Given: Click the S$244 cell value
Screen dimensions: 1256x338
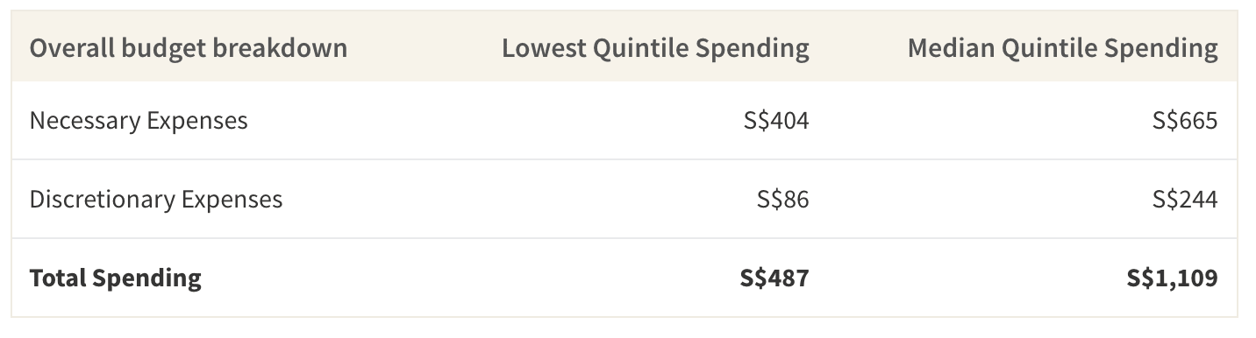Looking at the screenshot, I should [1185, 200].
